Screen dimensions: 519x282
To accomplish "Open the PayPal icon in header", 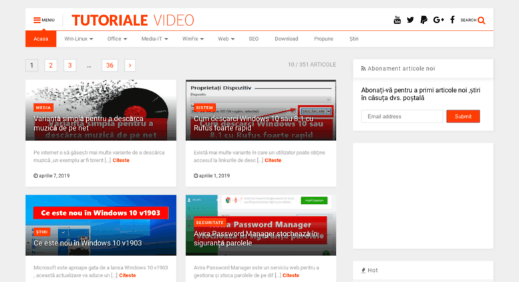I will 423,20.
